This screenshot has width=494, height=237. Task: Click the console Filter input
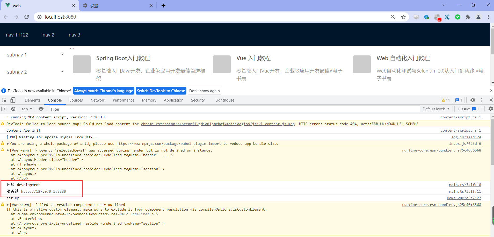pyautogui.click(x=235, y=109)
